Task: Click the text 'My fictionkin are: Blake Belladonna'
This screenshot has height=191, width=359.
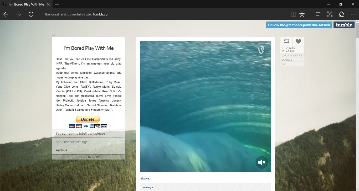Action: pyautogui.click(x=89, y=82)
